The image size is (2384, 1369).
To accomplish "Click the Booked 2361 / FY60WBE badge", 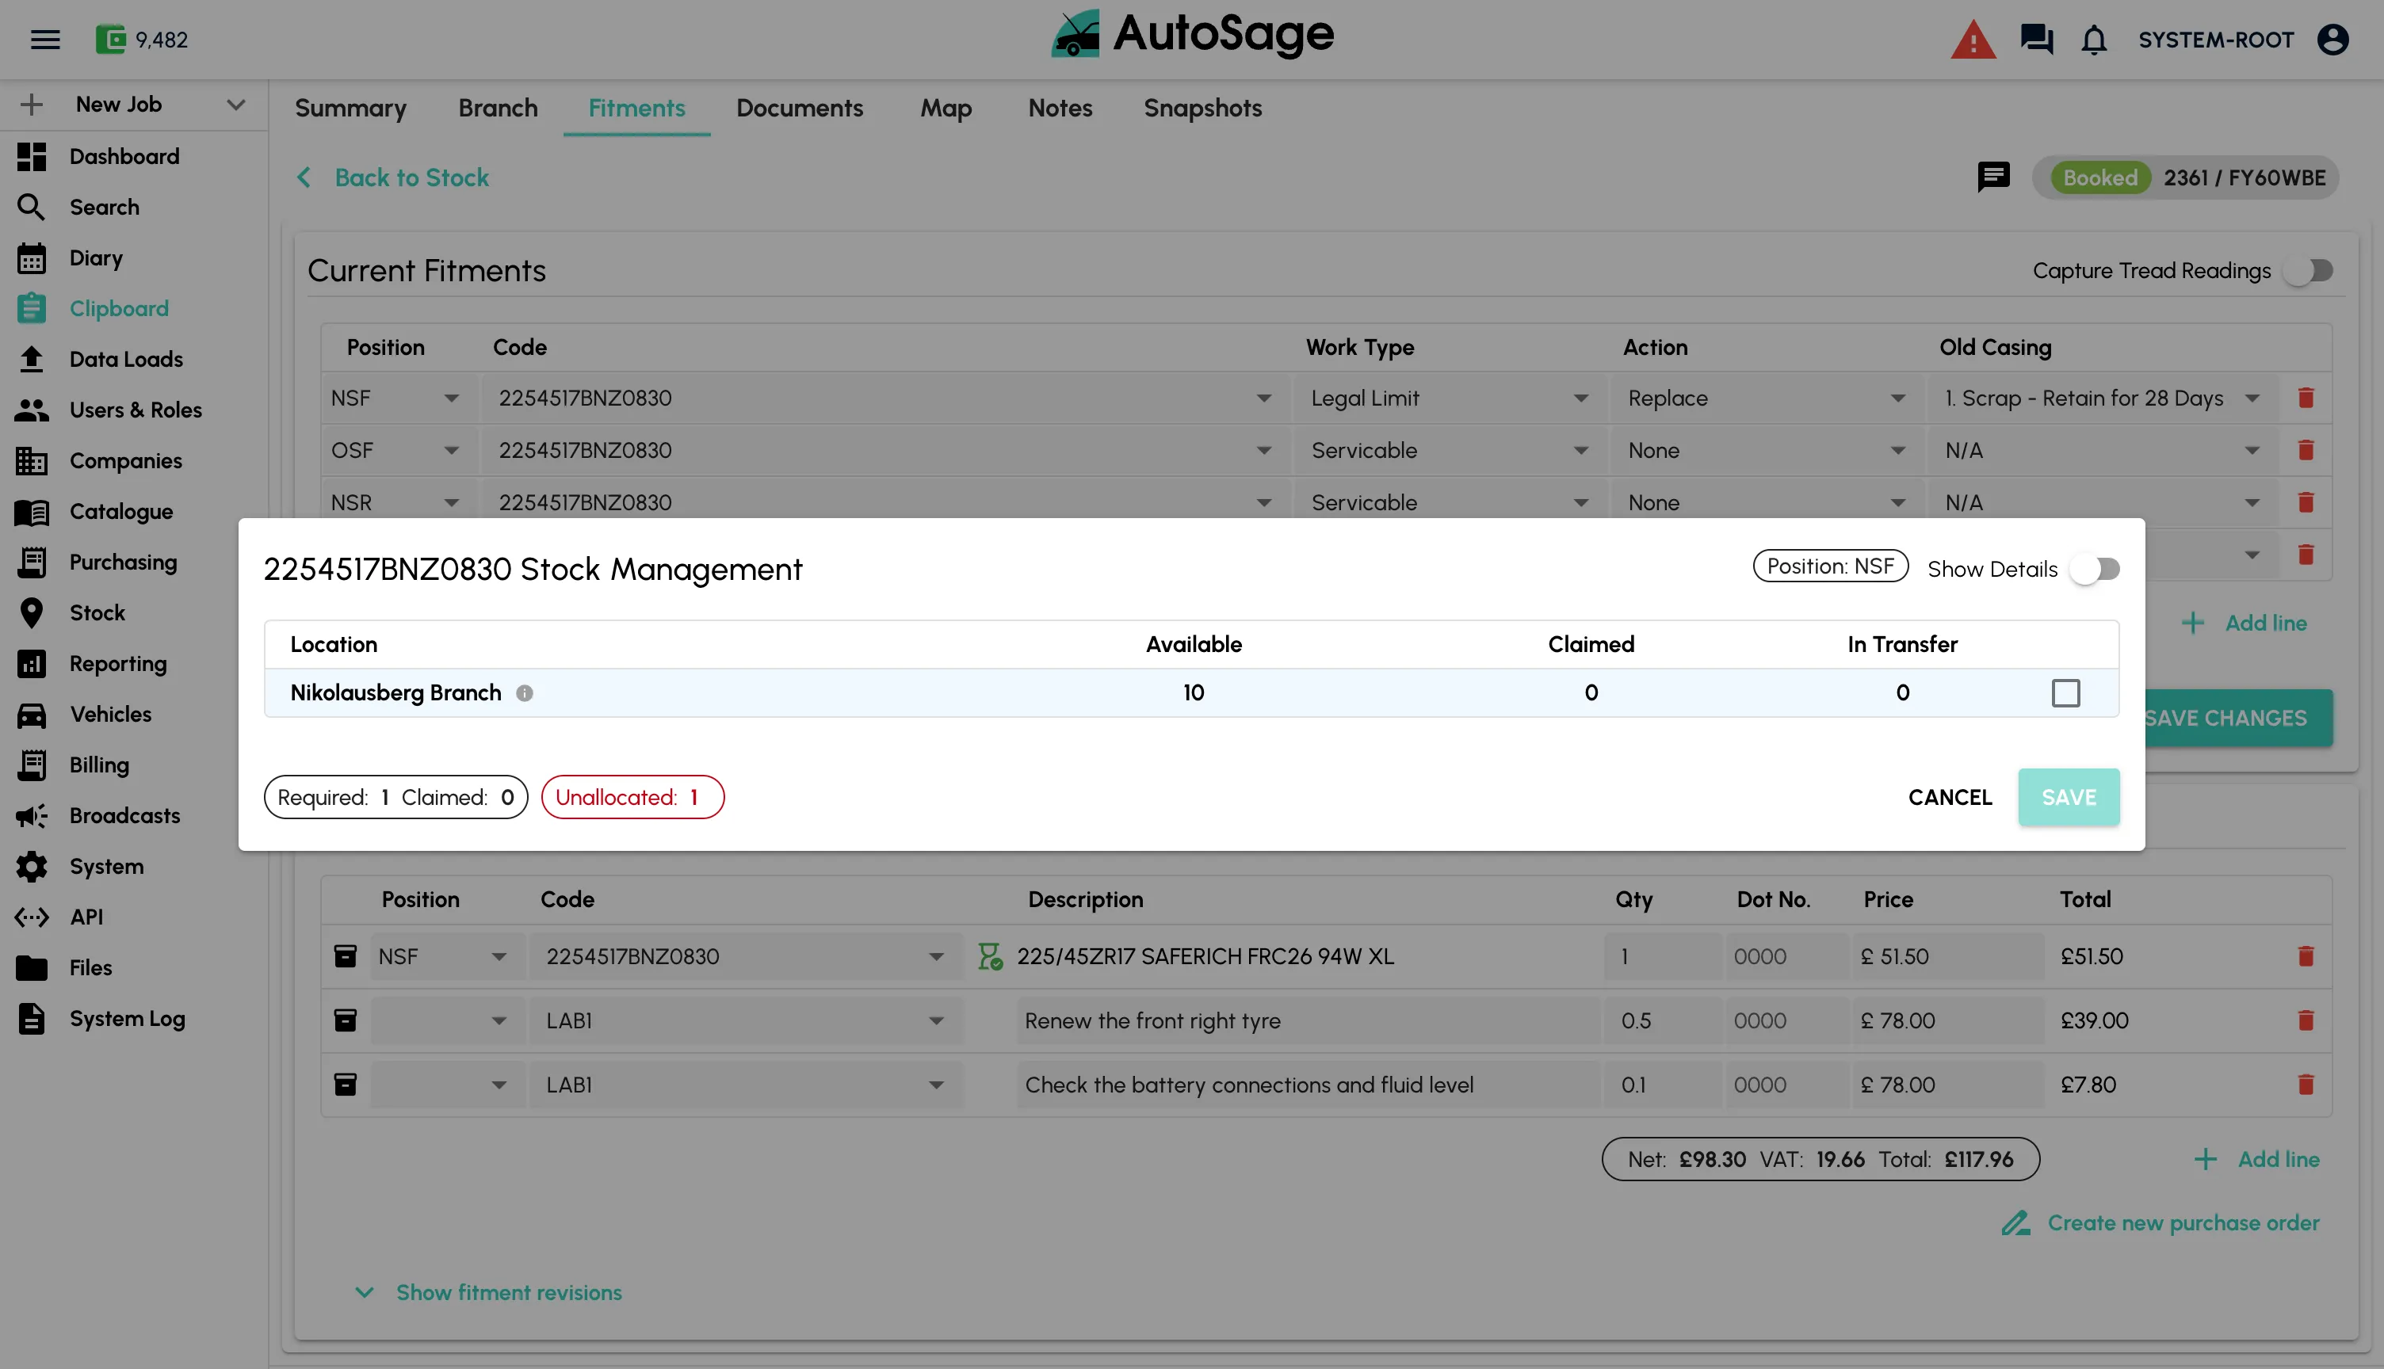I will click(2186, 177).
